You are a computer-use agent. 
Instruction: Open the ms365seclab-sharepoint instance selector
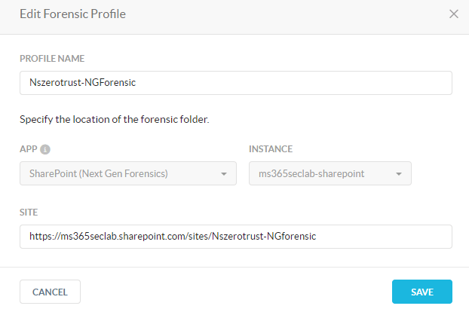coord(330,173)
